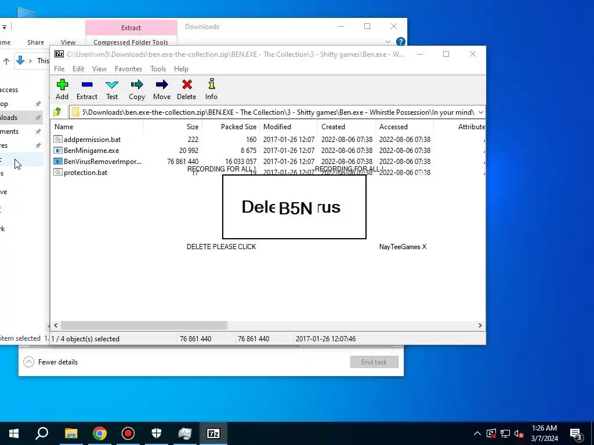Screen dimensions: 594x445
Task: Open the View menu in 7-Zip
Action: tap(99, 69)
